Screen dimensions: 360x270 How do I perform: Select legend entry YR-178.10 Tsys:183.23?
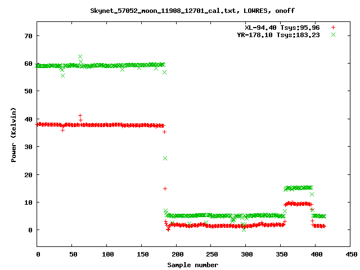(x=278, y=35)
